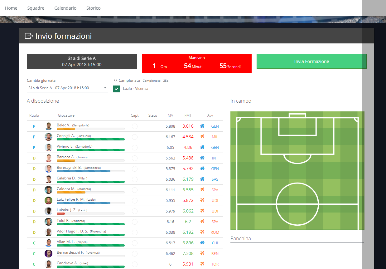Click Bernardeschi F. player photo
The width and height of the screenshot is (386, 269).
pos(48,253)
